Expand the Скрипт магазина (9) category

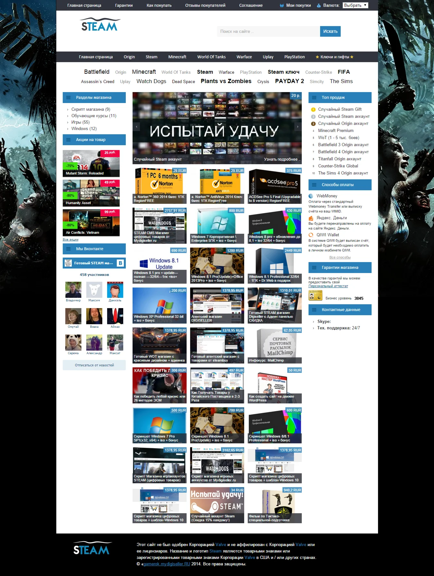[91, 109]
